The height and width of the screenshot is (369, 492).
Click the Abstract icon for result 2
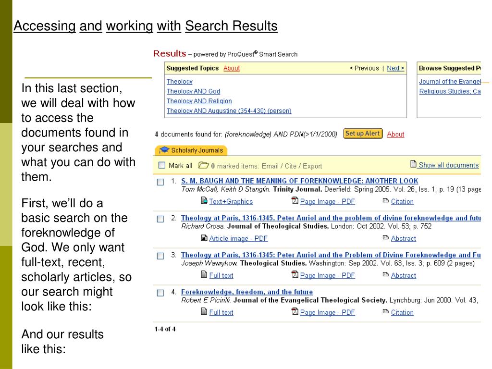click(386, 238)
